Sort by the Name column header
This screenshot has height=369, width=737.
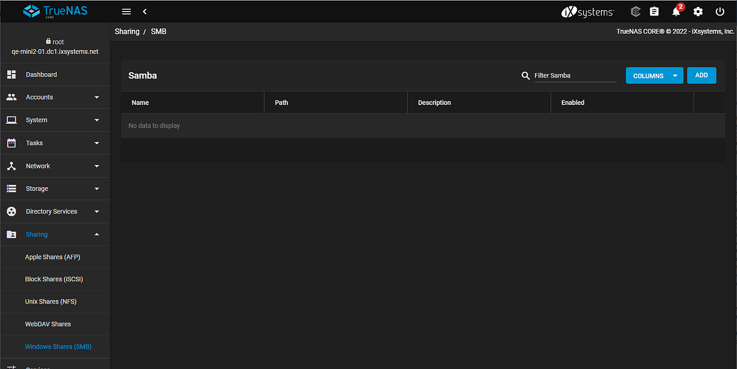tap(140, 102)
